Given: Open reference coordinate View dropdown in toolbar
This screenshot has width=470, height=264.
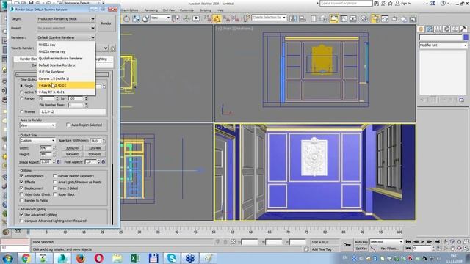Looking at the screenshot, I should (160, 18).
